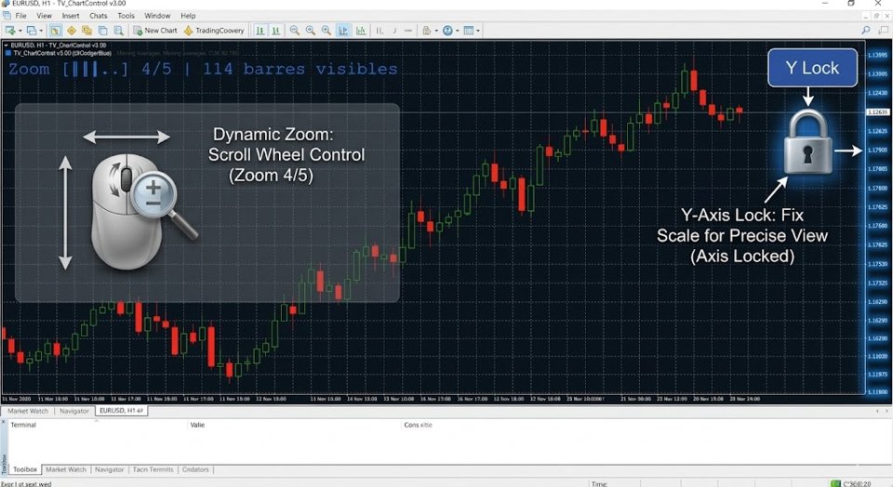The image size is (893, 487).
Task: Open the Window menu
Action: (x=157, y=16)
